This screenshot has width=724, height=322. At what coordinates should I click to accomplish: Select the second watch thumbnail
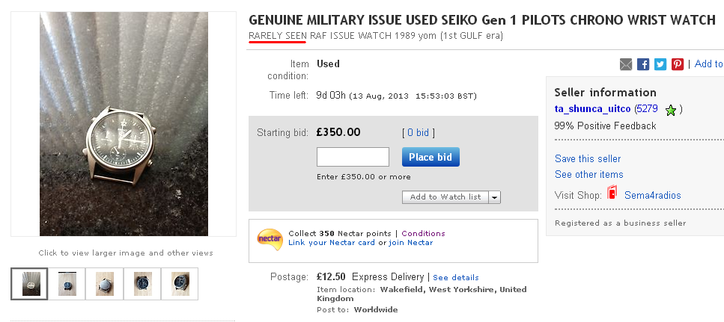coord(68,284)
